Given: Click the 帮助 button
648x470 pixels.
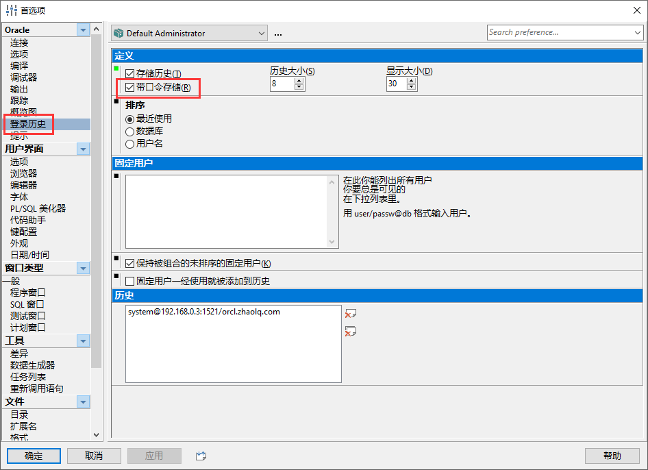Looking at the screenshot, I should [612, 456].
